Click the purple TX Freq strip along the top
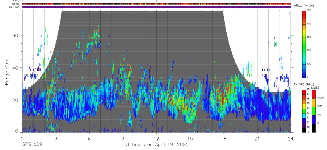 [157, 7]
